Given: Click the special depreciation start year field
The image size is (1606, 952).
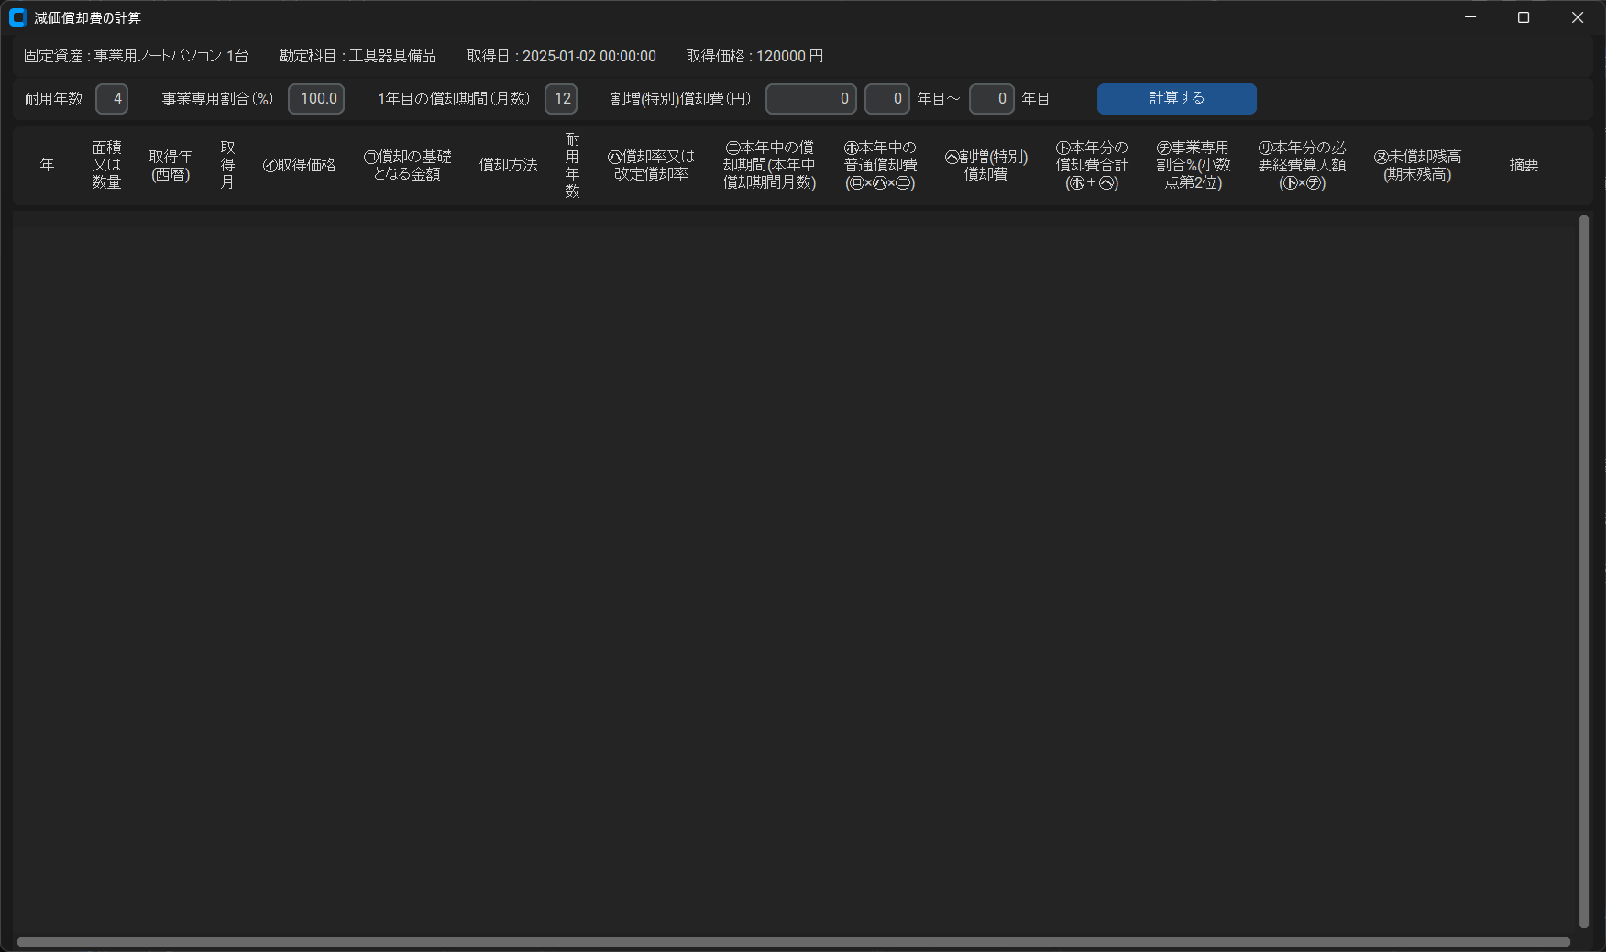Looking at the screenshot, I should point(886,99).
